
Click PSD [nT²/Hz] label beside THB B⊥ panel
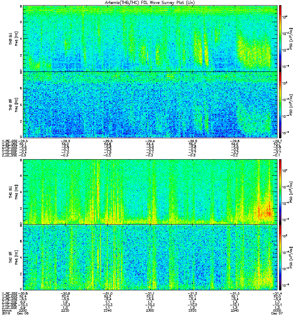tap(291, 39)
